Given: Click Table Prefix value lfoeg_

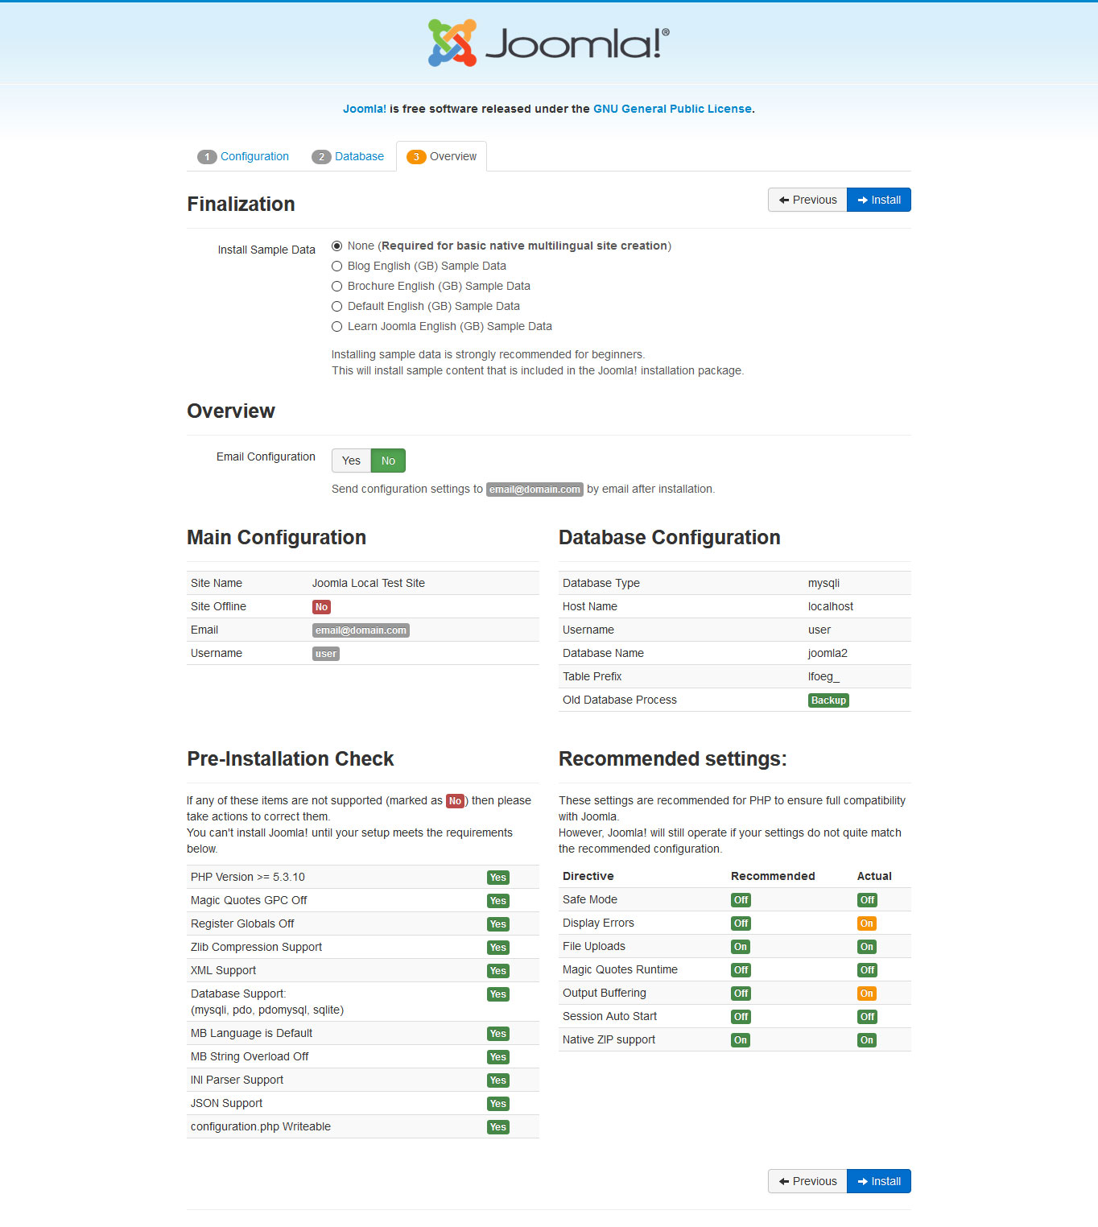Looking at the screenshot, I should point(823,676).
